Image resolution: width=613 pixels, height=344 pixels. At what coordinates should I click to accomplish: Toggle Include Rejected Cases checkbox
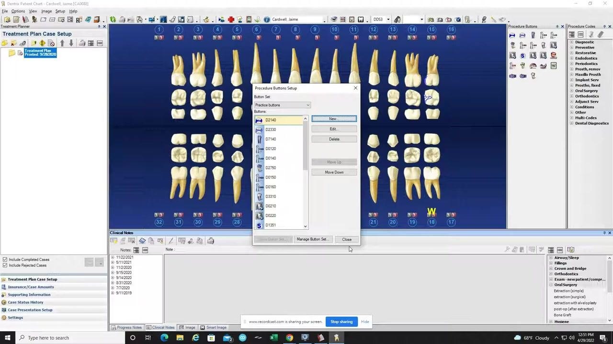pyautogui.click(x=5, y=265)
